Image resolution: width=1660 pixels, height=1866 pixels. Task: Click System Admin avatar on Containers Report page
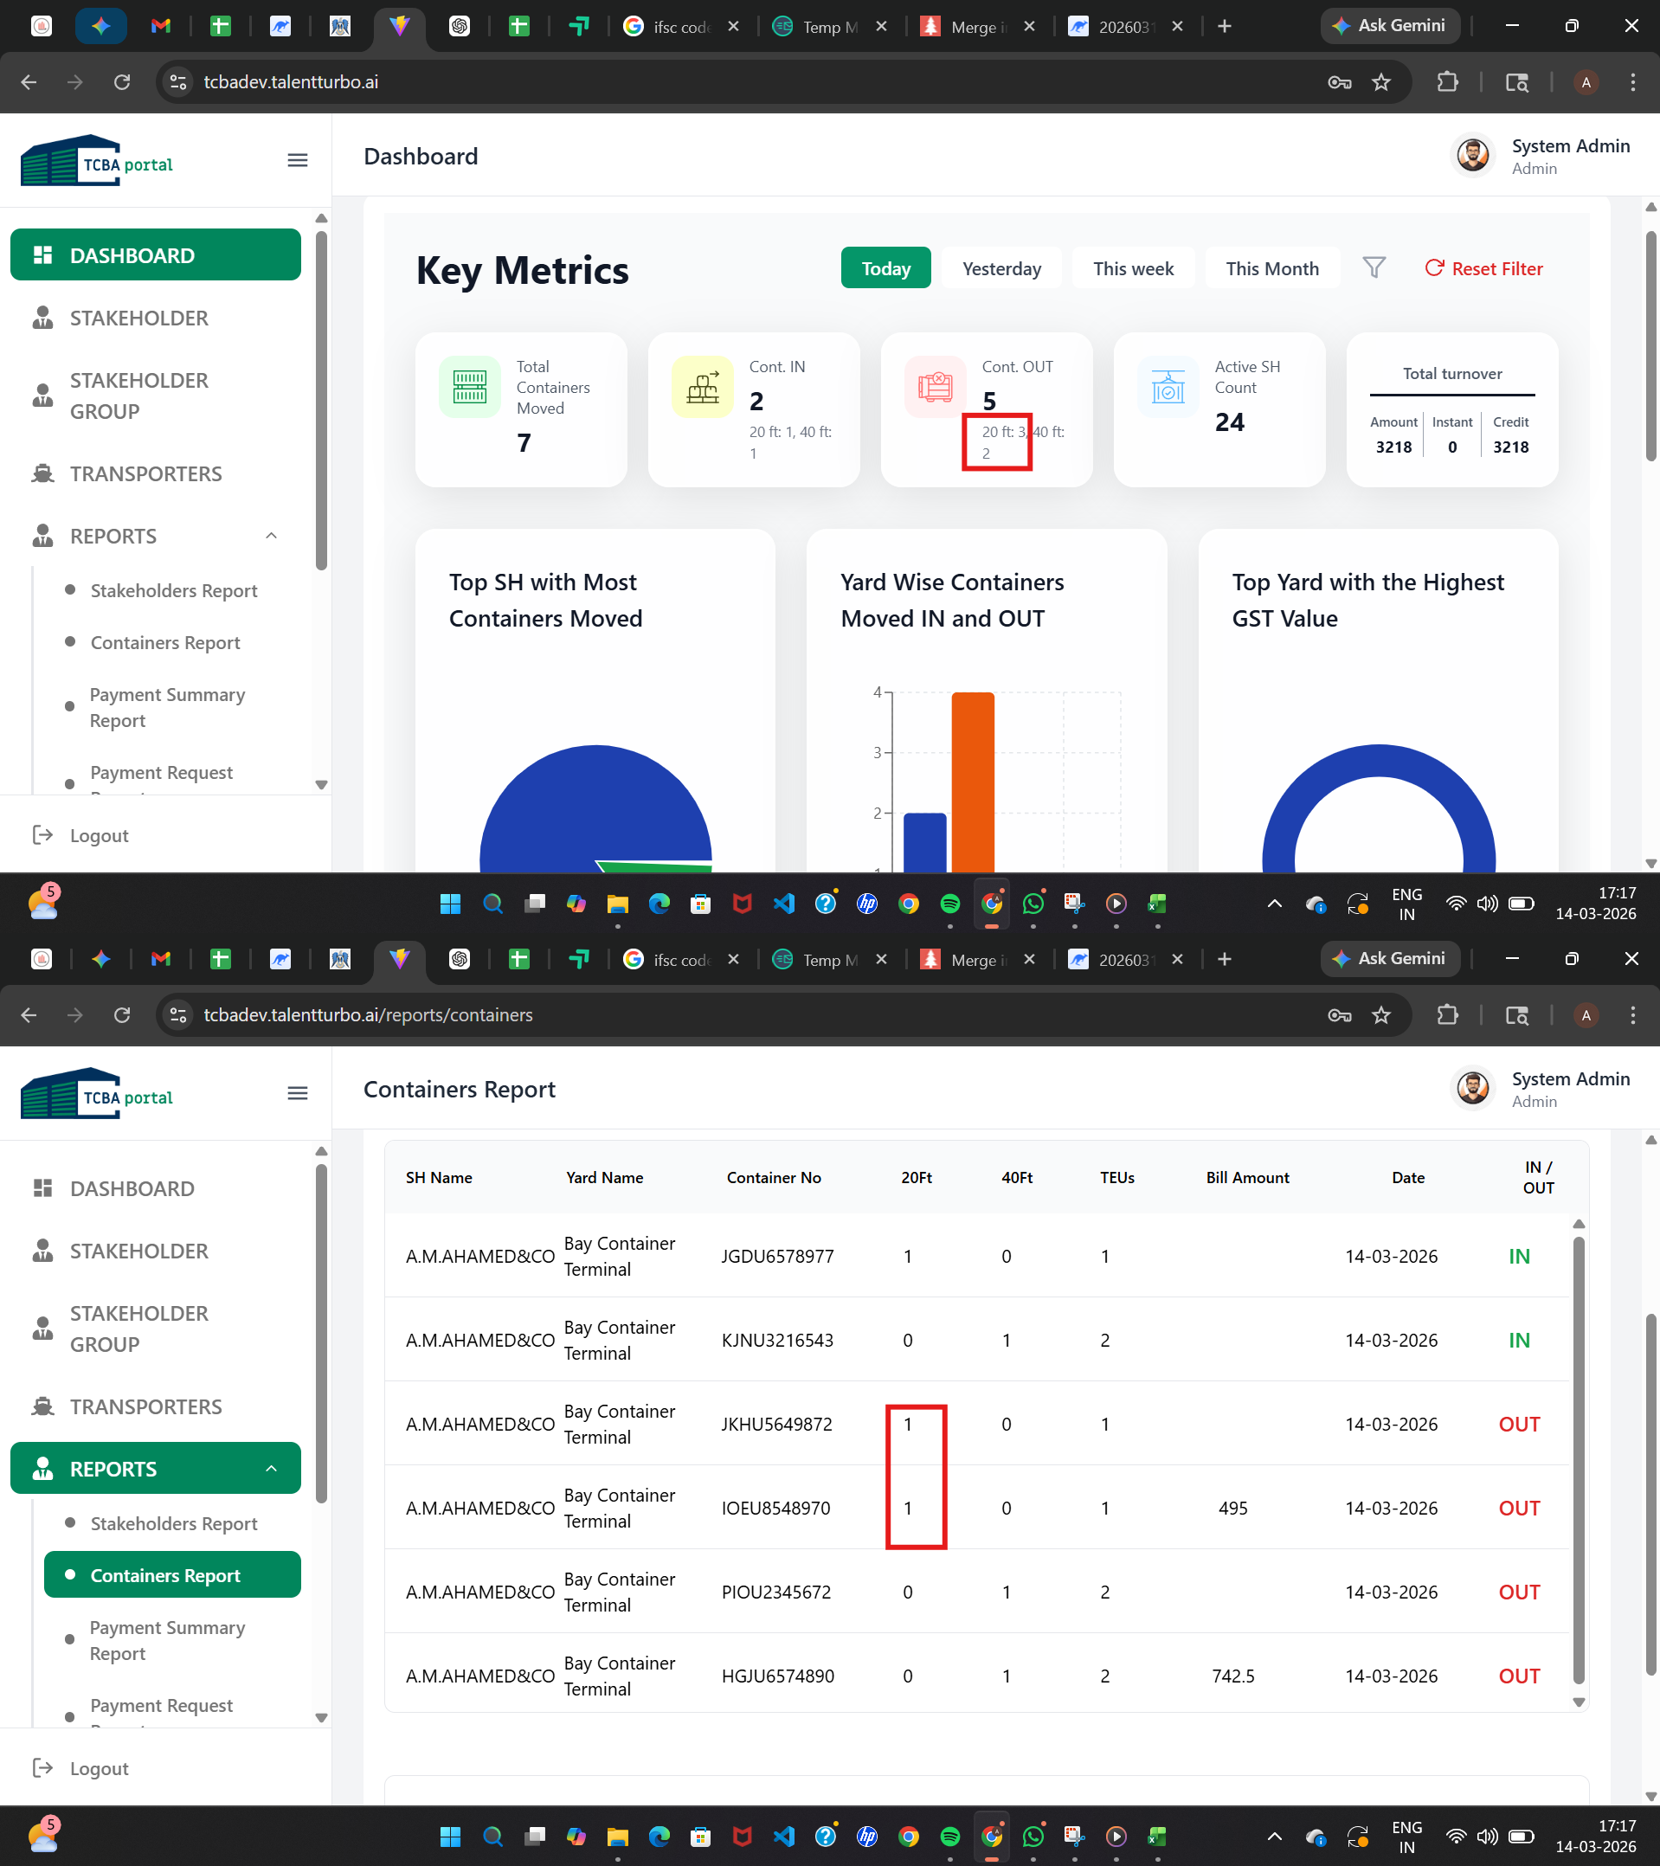point(1472,1088)
